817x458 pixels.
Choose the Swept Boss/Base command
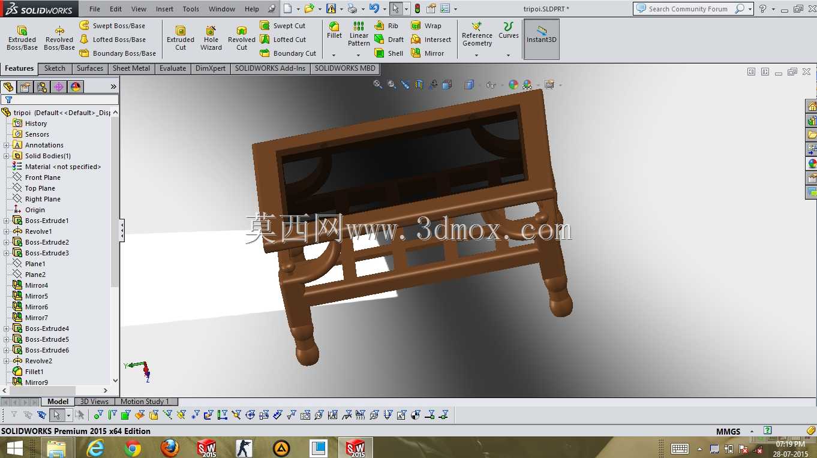pyautogui.click(x=112, y=26)
